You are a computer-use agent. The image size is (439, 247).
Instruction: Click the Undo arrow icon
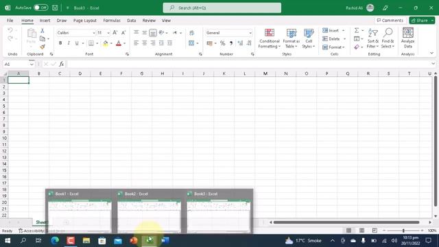point(10,30)
